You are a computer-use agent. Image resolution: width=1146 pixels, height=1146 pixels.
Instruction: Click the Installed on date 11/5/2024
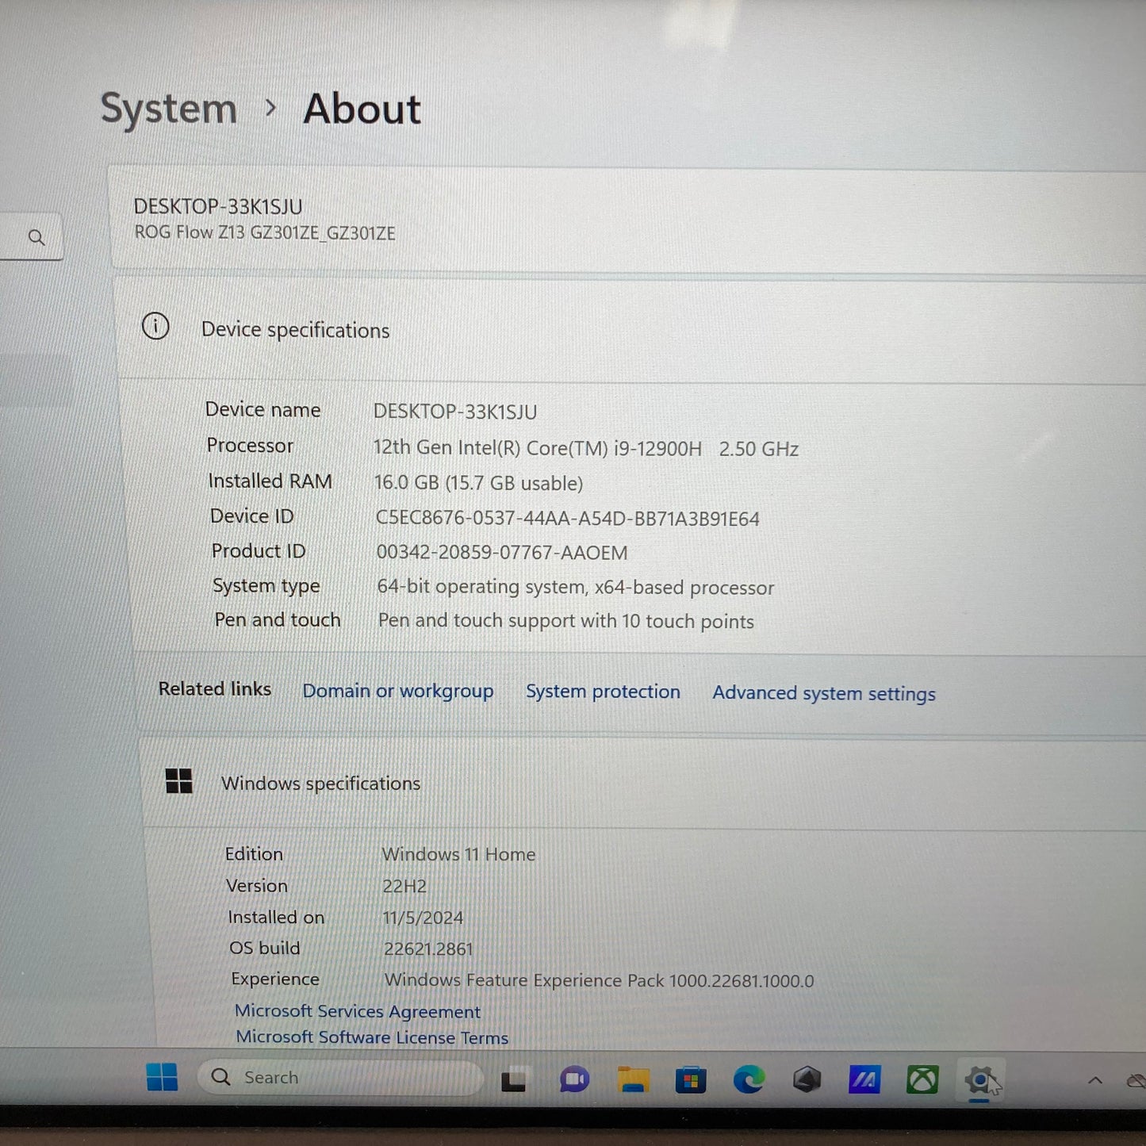point(423,918)
